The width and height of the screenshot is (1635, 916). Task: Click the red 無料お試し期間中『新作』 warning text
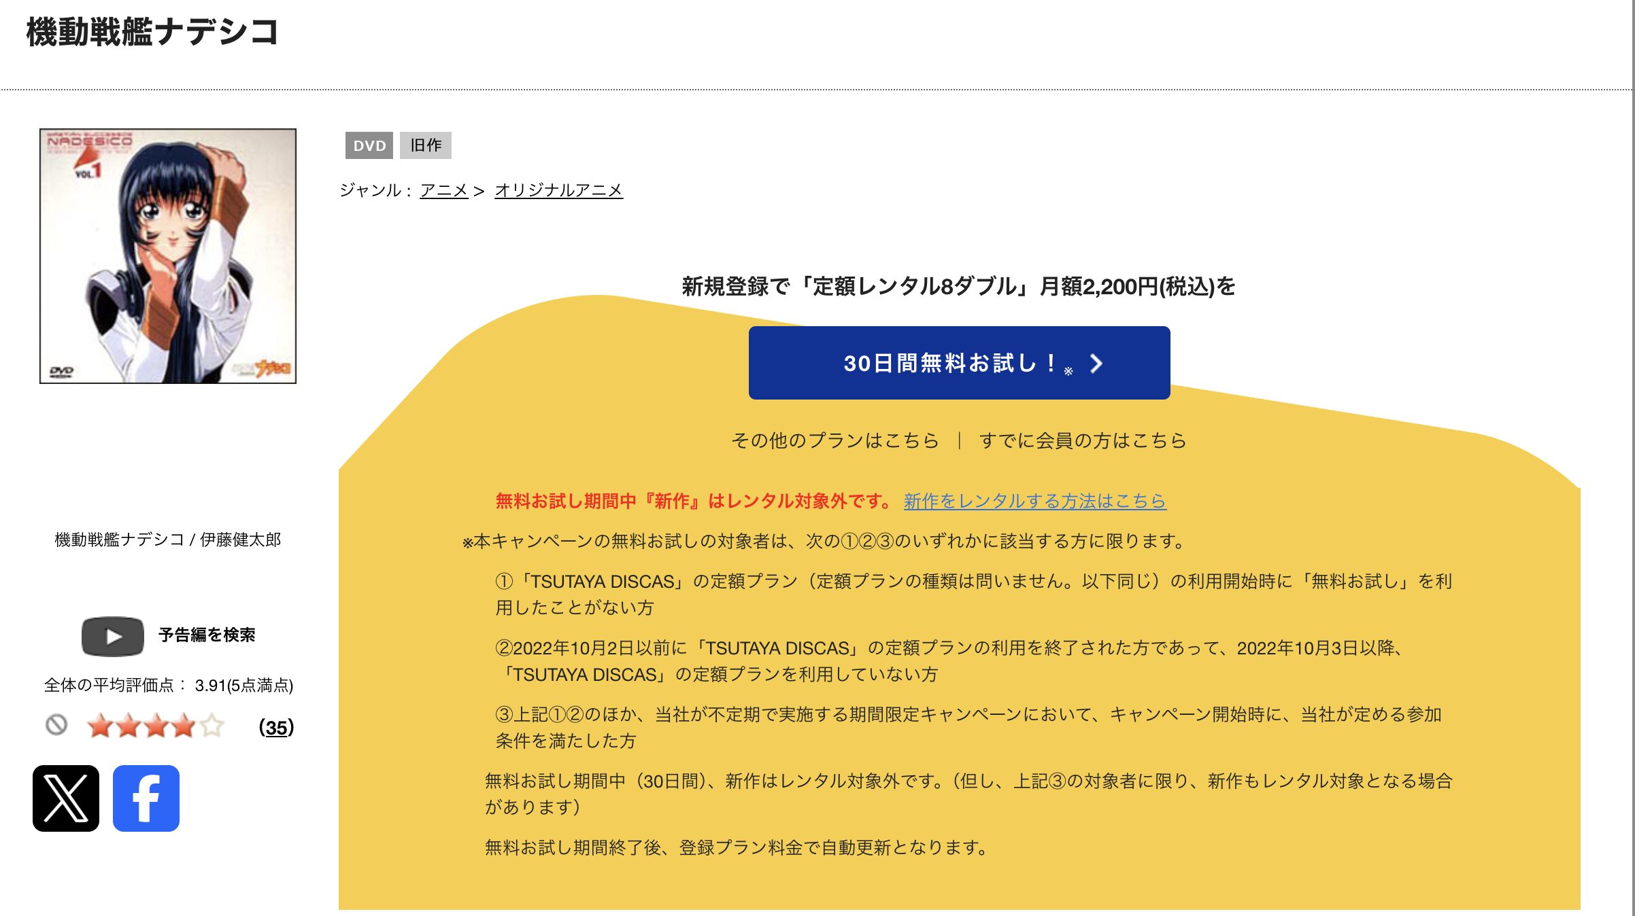[x=694, y=501]
